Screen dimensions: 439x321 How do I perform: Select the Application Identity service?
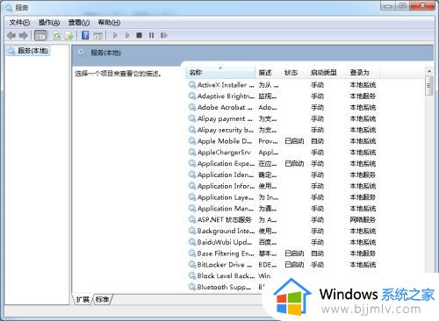[x=283, y=175]
